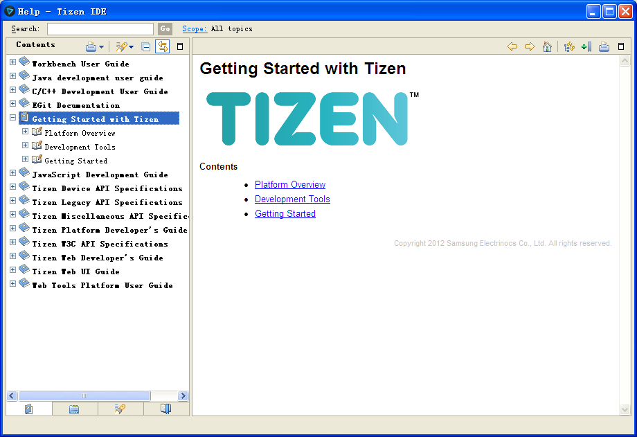Expand Java development user guide node
This screenshot has width=637, height=437.
pyautogui.click(x=13, y=76)
